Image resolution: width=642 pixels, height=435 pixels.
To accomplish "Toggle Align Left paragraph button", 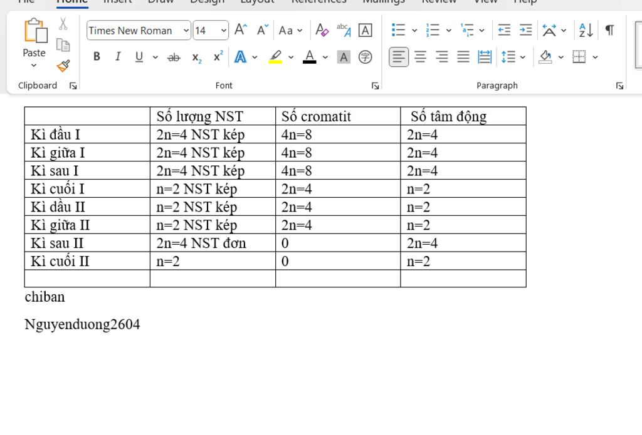I will [398, 57].
